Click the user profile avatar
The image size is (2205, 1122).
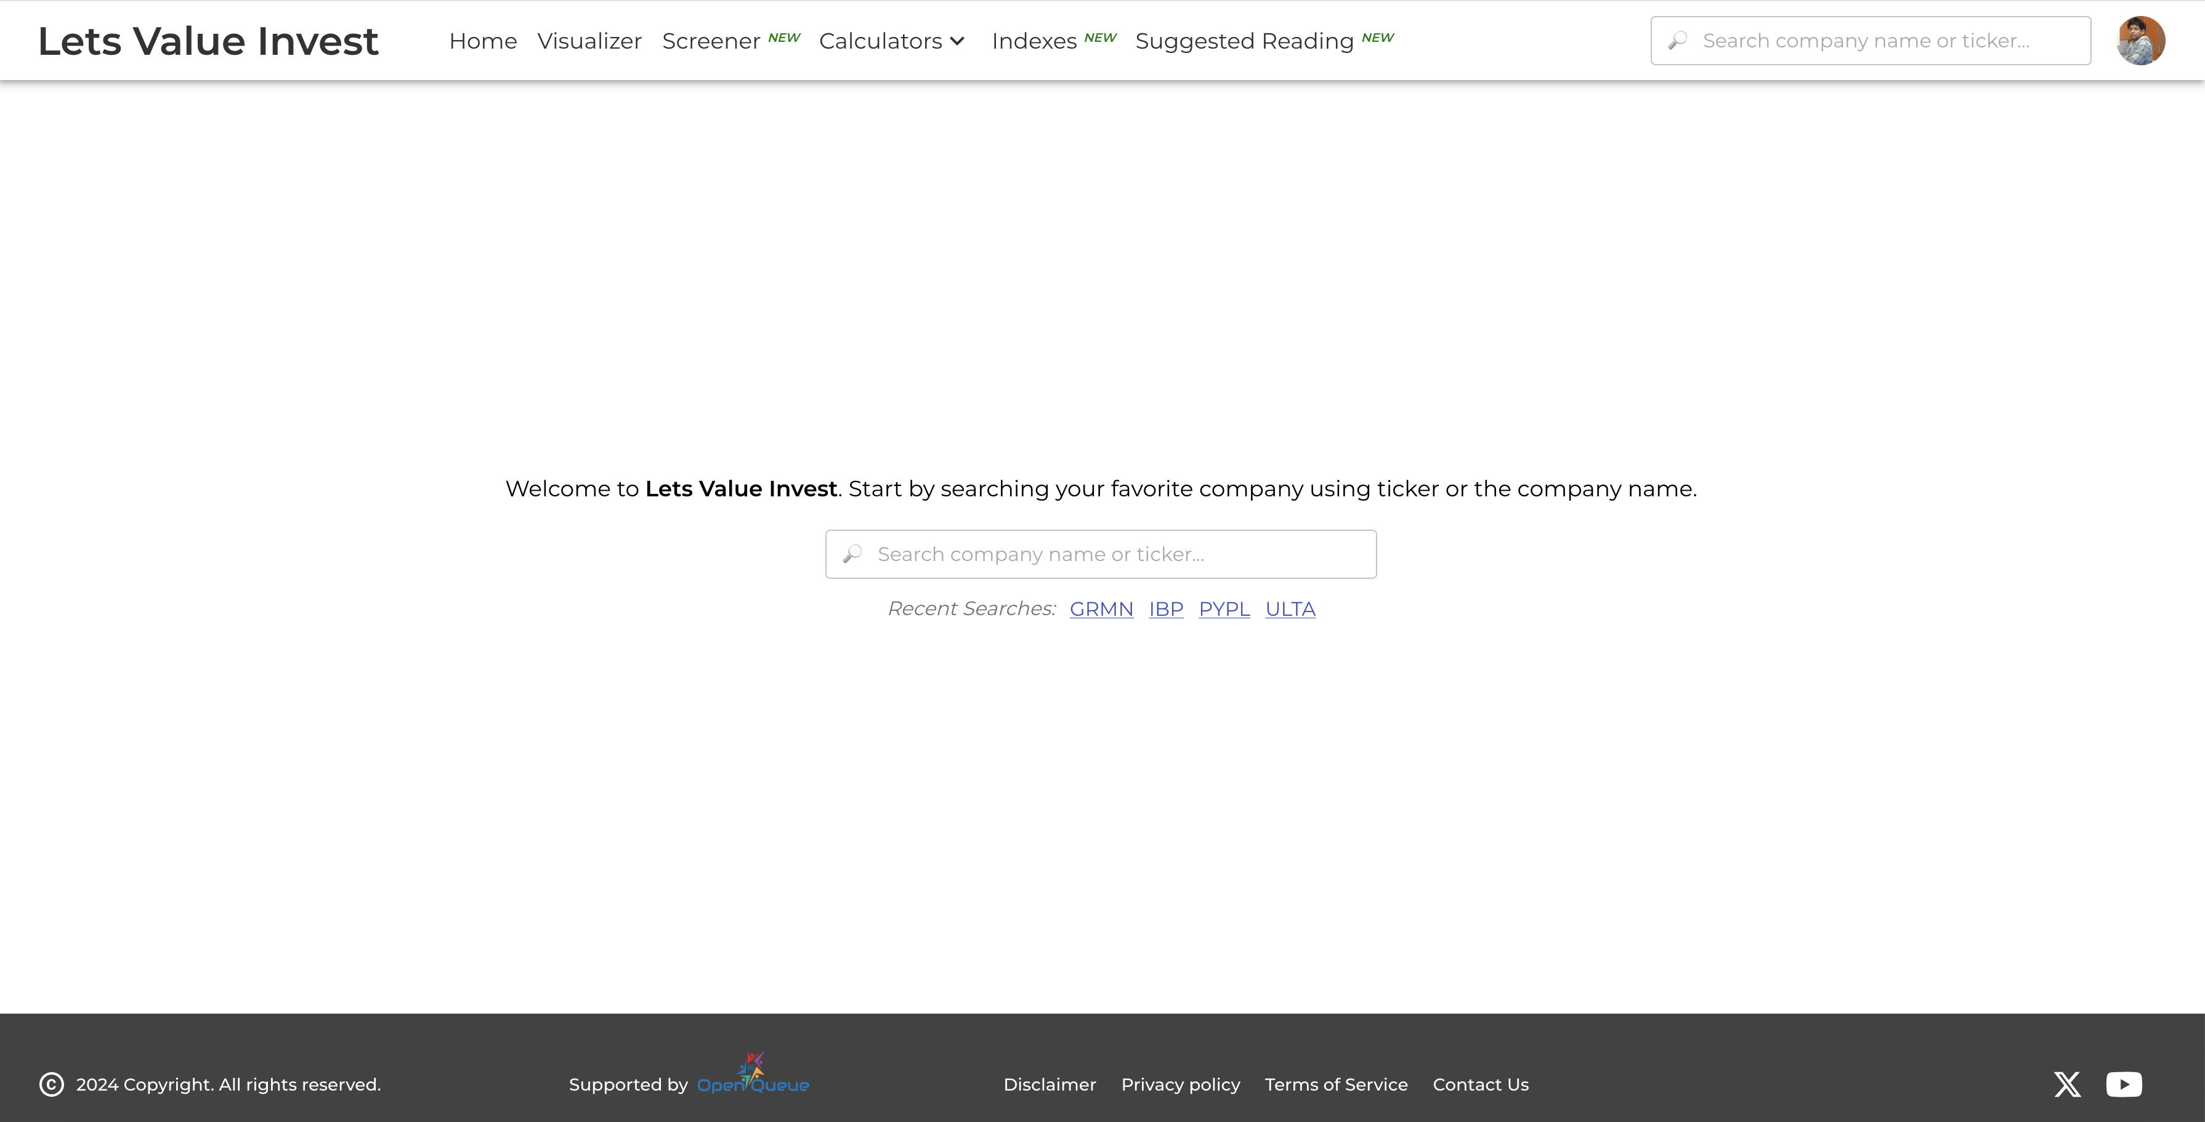click(2140, 40)
